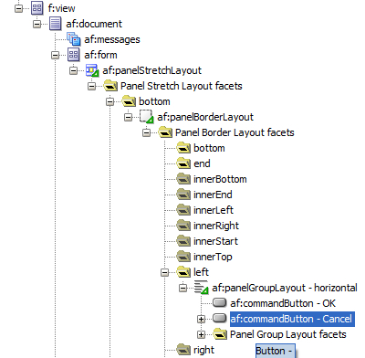Expand the af:commandButton - Cancel node
Image resolution: width=365 pixels, height=358 pixels.
201,319
